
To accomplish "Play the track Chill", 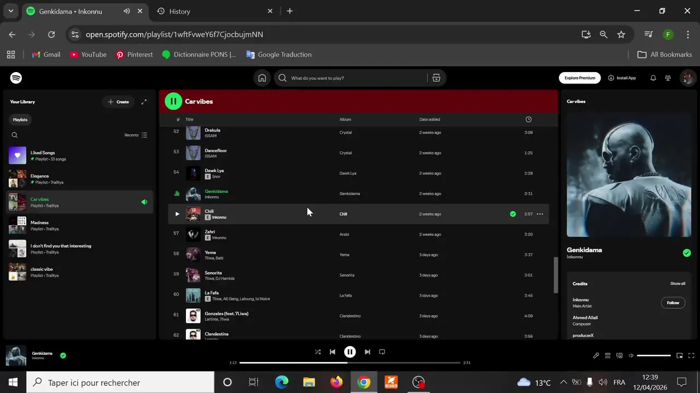I will click(177, 214).
